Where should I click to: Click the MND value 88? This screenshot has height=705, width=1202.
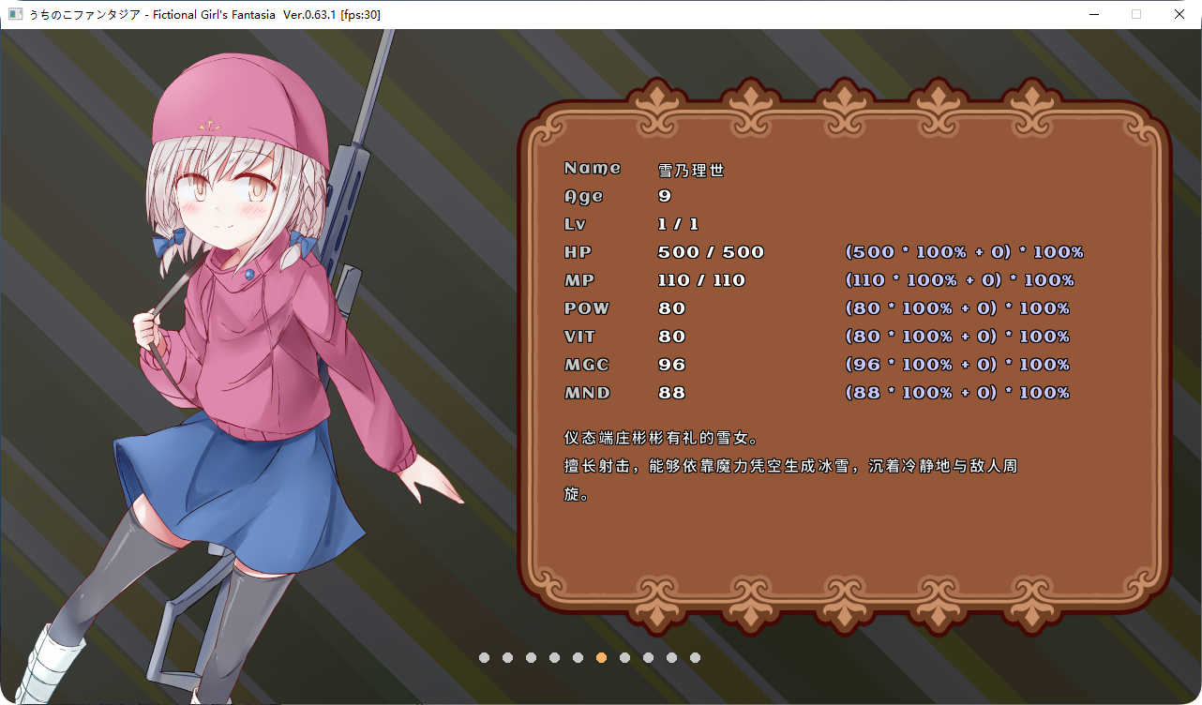click(x=671, y=393)
